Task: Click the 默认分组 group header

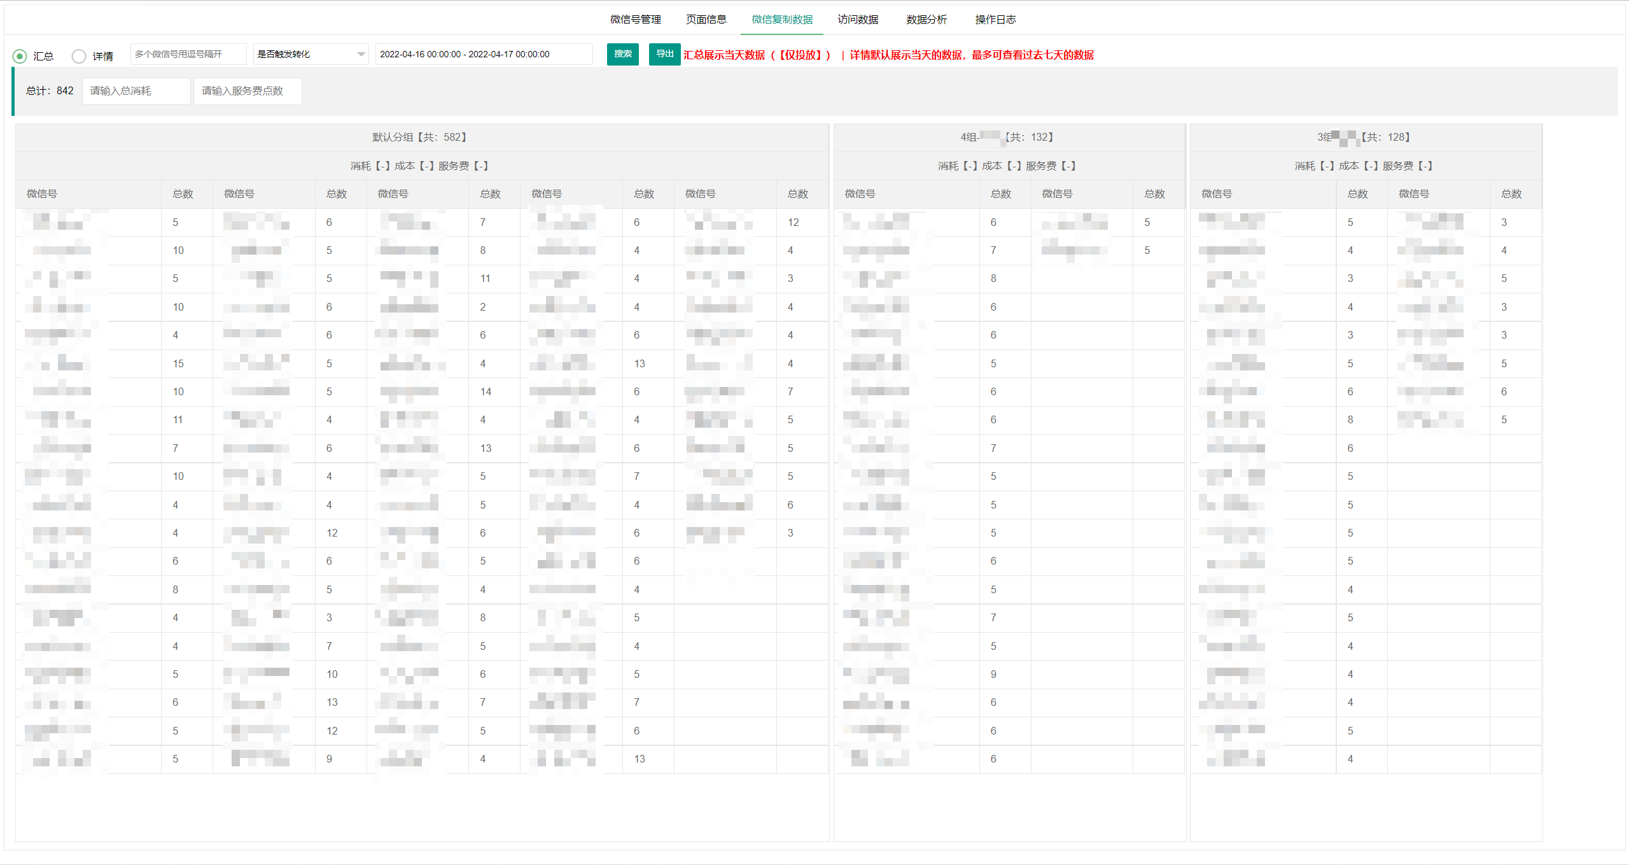Action: point(420,137)
